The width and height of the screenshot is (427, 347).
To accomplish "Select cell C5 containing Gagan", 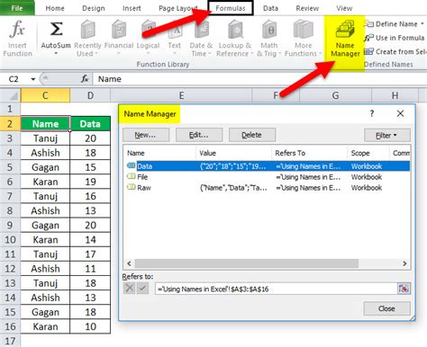I will coord(45,167).
